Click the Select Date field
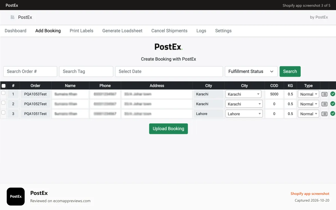Image resolution: width=336 pixels, height=210 pixels. point(169,71)
